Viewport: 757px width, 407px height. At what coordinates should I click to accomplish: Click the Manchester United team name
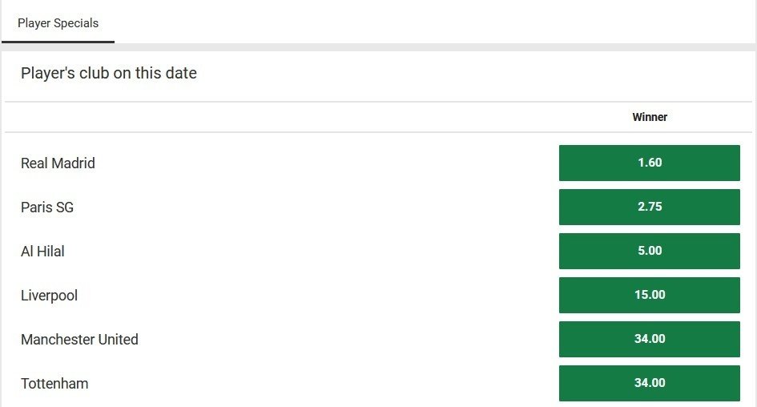(x=79, y=340)
